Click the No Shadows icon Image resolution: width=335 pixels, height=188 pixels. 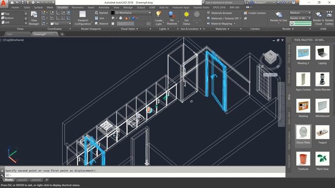[x=172, y=15]
